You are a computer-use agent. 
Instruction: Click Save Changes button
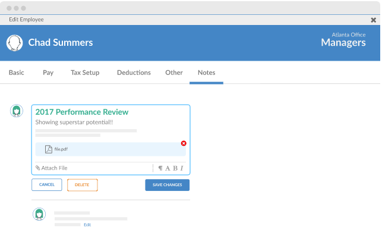pos(167,185)
